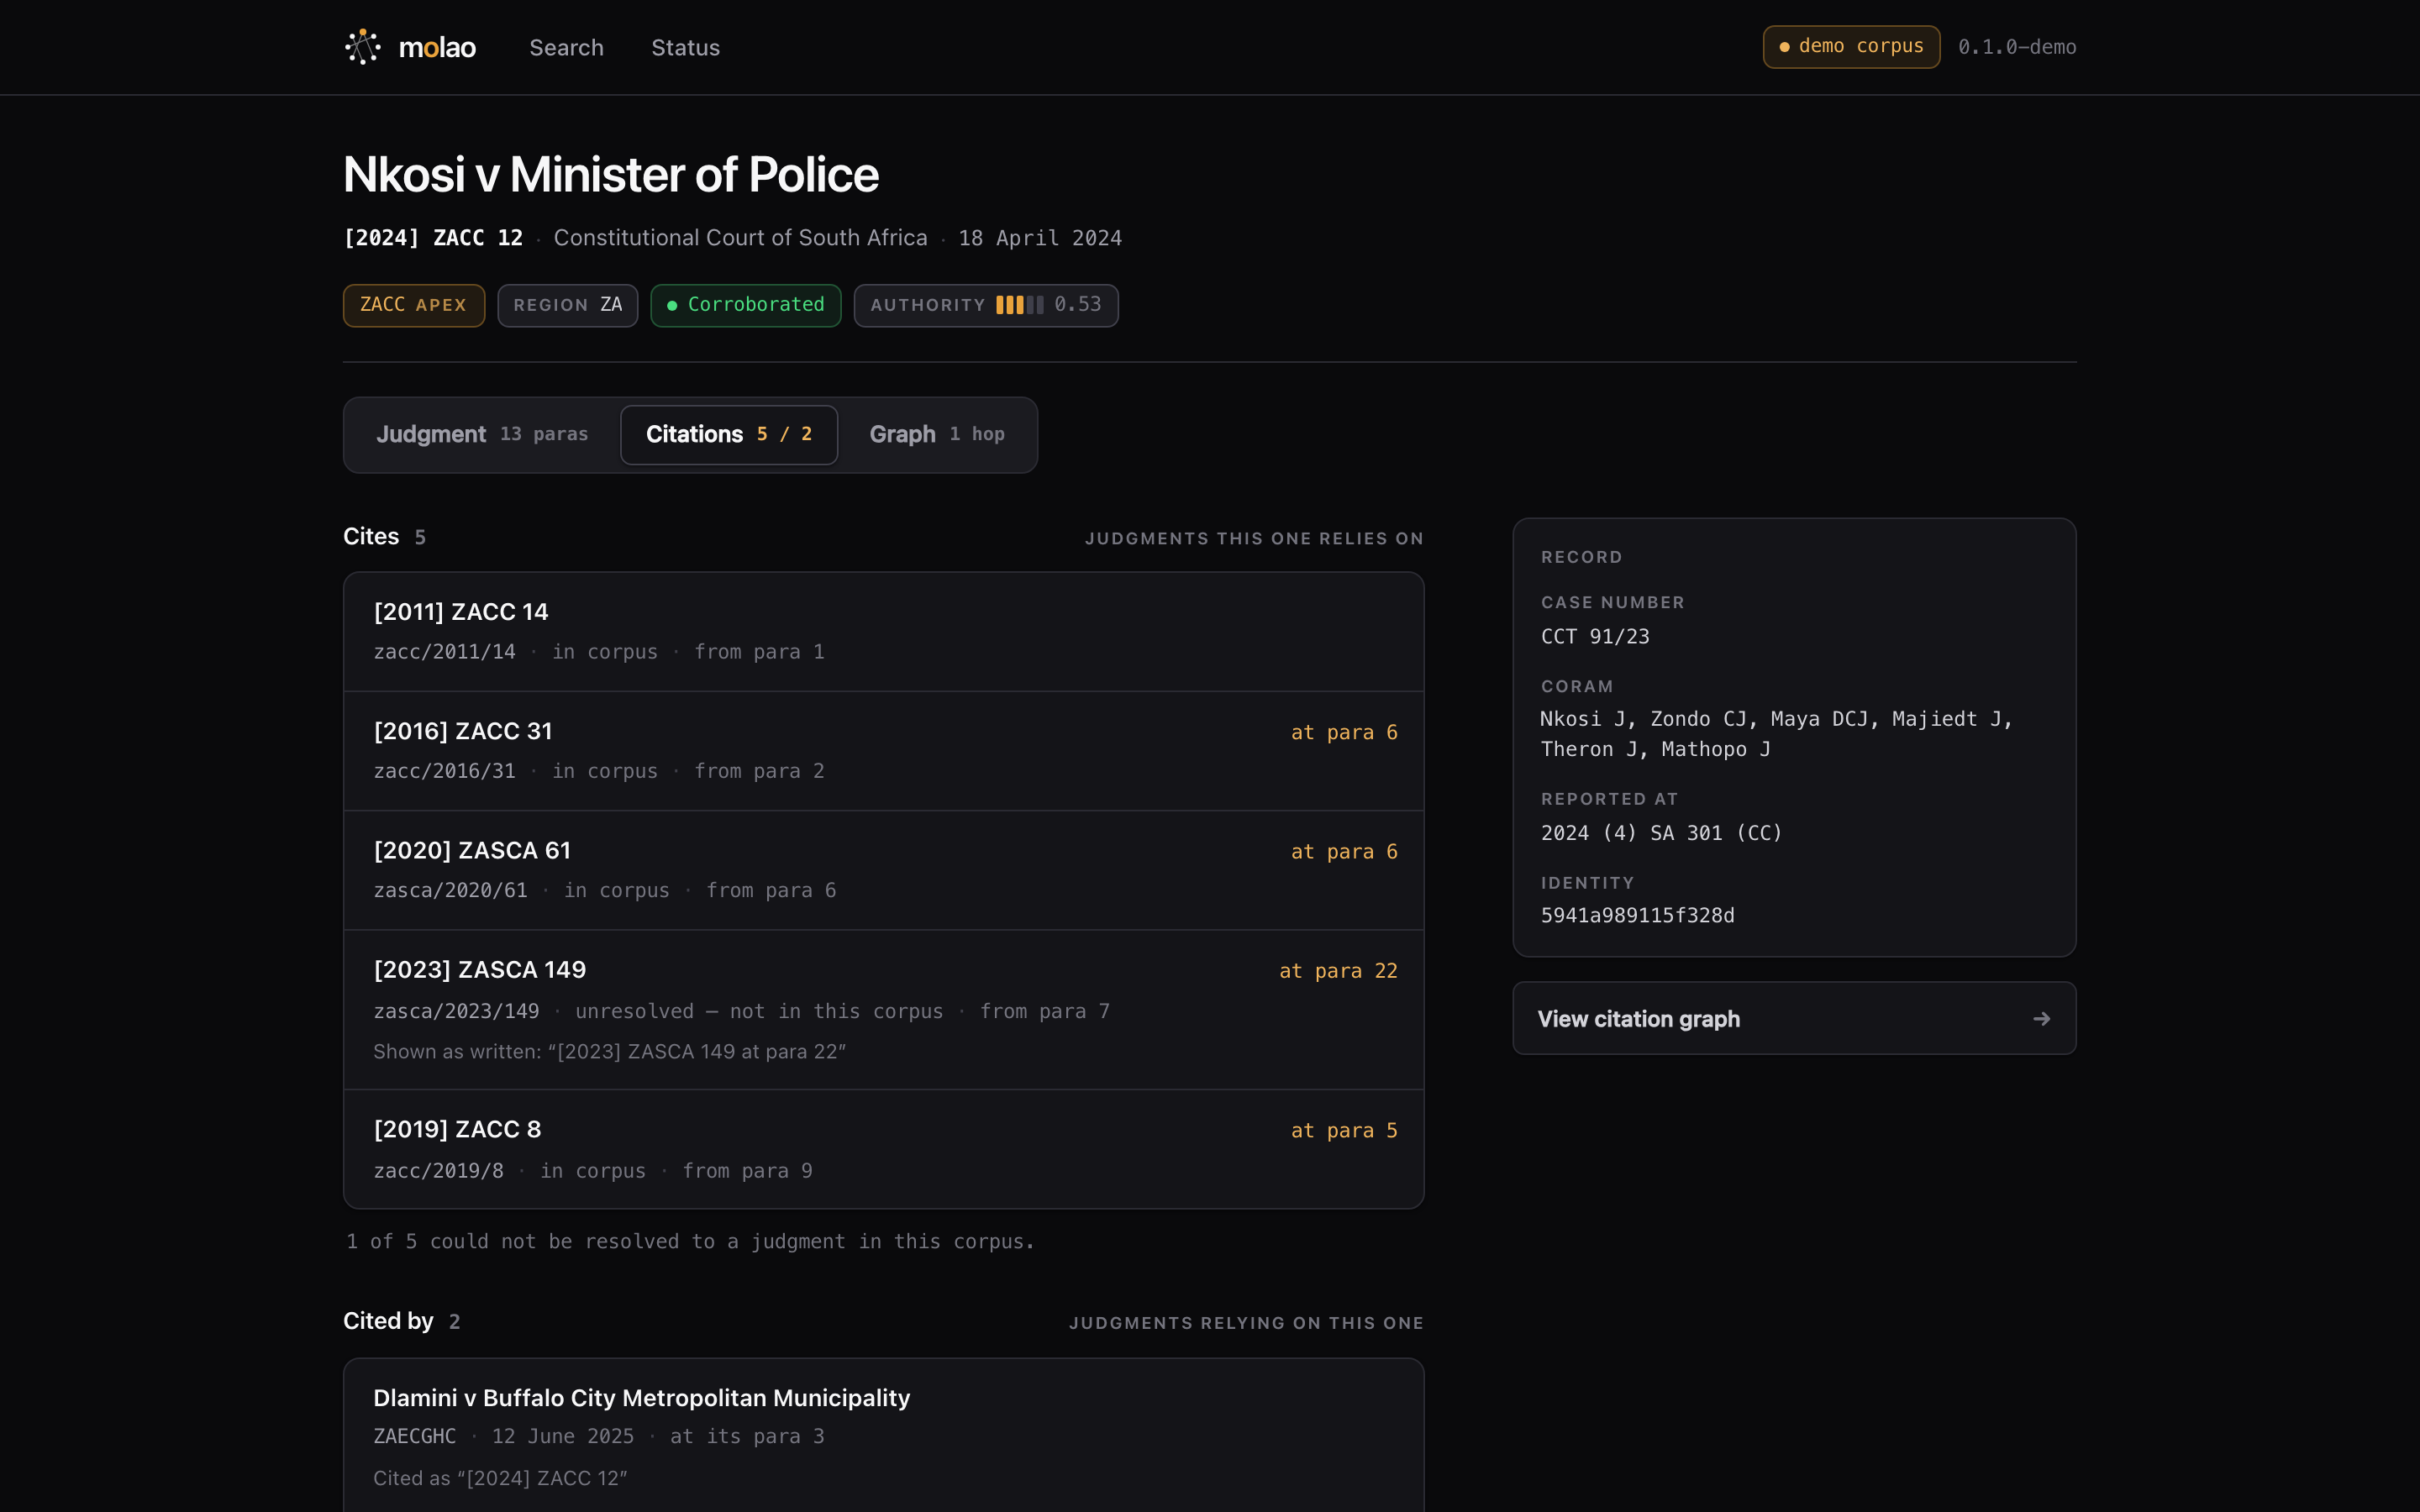2420x1512 pixels.
Task: Click the molao wordmark
Action: pyautogui.click(x=437, y=47)
